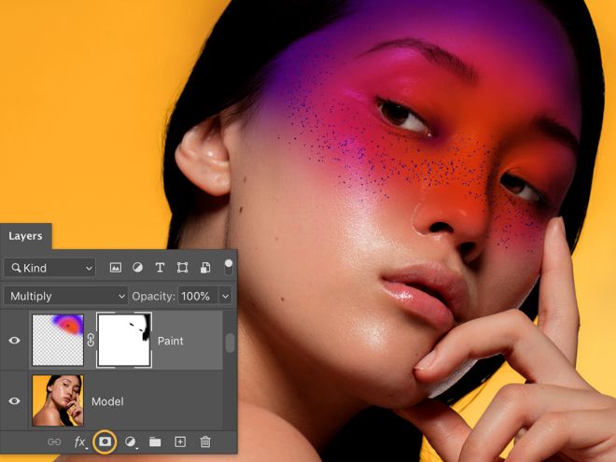
Task: Add a new layer with plus icon
Action: 180,441
